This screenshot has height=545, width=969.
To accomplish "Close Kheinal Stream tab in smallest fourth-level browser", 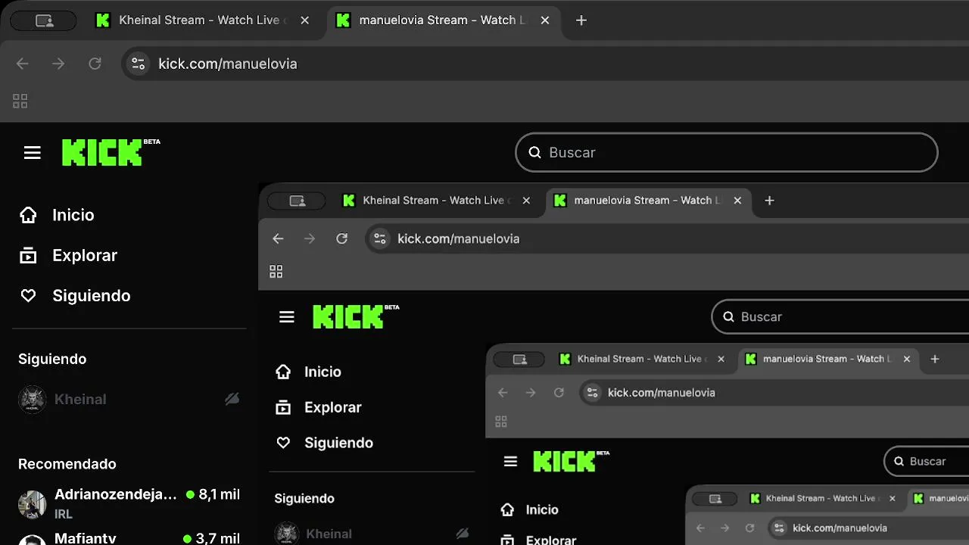I will (x=893, y=498).
